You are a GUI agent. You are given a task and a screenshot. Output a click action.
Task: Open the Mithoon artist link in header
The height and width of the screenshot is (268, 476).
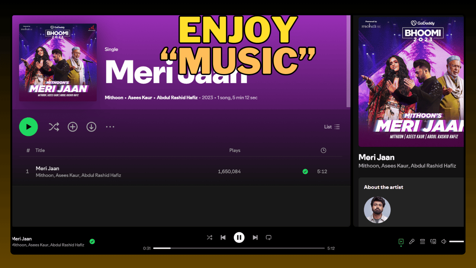click(x=114, y=98)
